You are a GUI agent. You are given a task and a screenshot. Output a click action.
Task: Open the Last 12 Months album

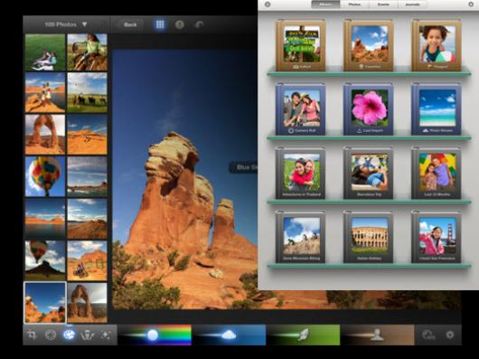437,173
